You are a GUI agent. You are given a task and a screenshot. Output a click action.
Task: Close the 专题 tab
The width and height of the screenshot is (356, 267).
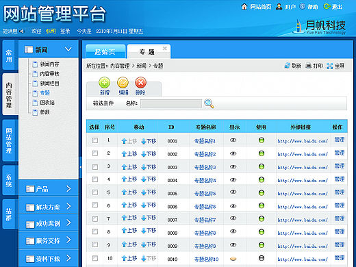[165, 49]
